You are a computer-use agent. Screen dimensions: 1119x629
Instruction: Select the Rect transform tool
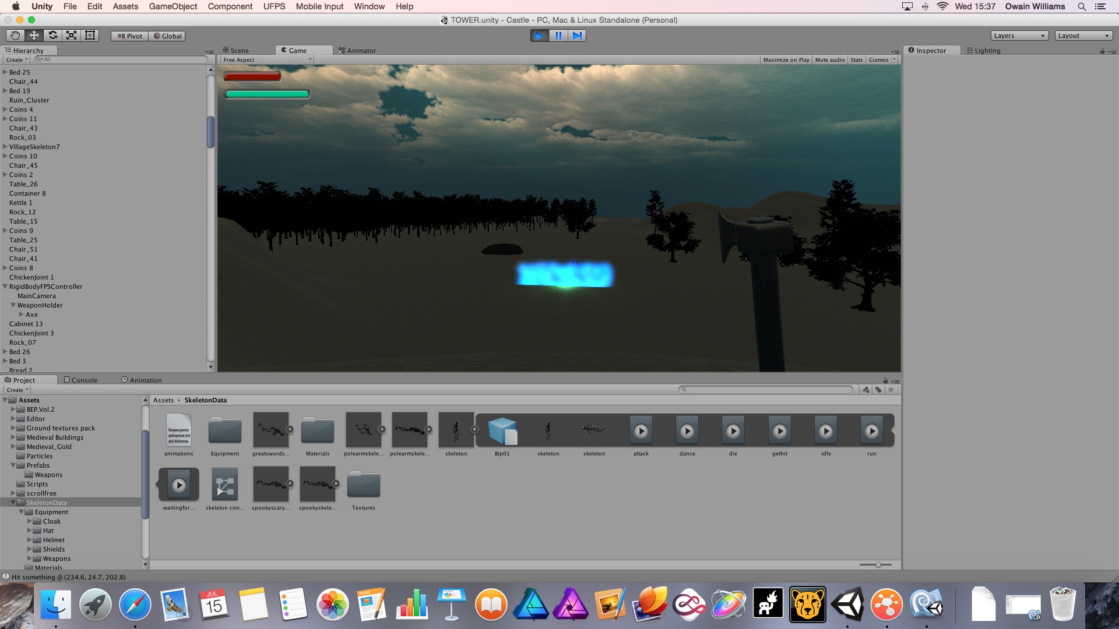pyautogui.click(x=90, y=36)
